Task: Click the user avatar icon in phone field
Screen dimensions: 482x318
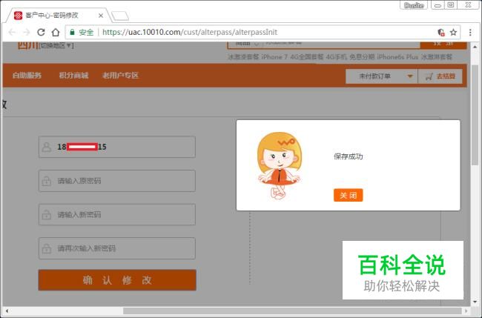Action: point(47,147)
